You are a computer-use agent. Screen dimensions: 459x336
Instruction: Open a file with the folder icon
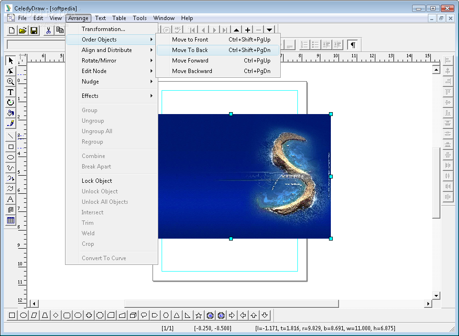click(23, 31)
